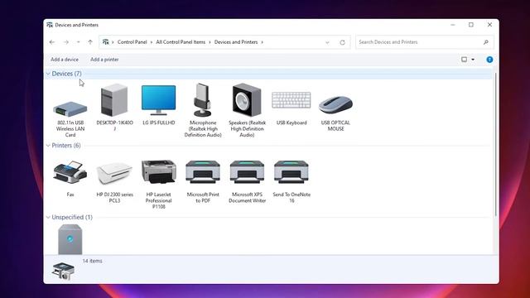530x298 pixels.
Task: Click the view layout icon in toolbar
Action: 464,60
